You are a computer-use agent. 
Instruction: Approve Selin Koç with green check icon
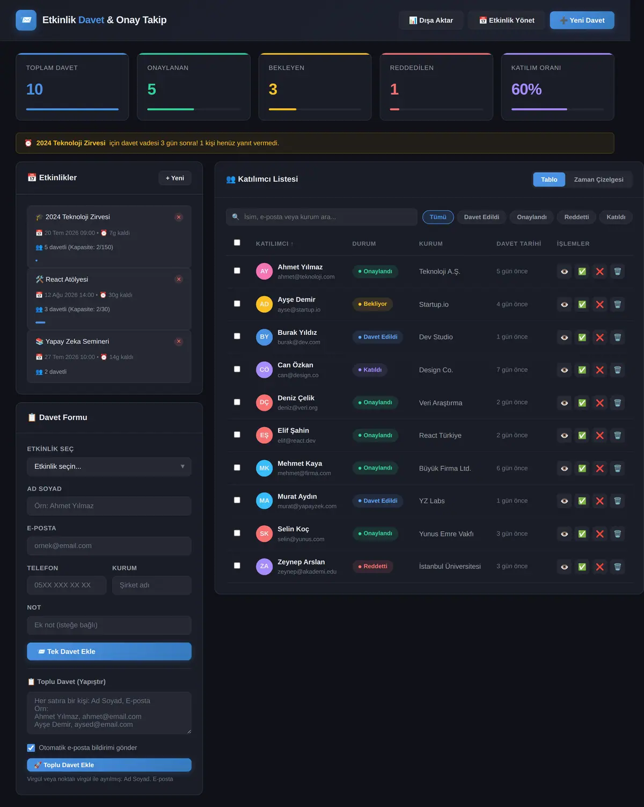pyautogui.click(x=582, y=534)
